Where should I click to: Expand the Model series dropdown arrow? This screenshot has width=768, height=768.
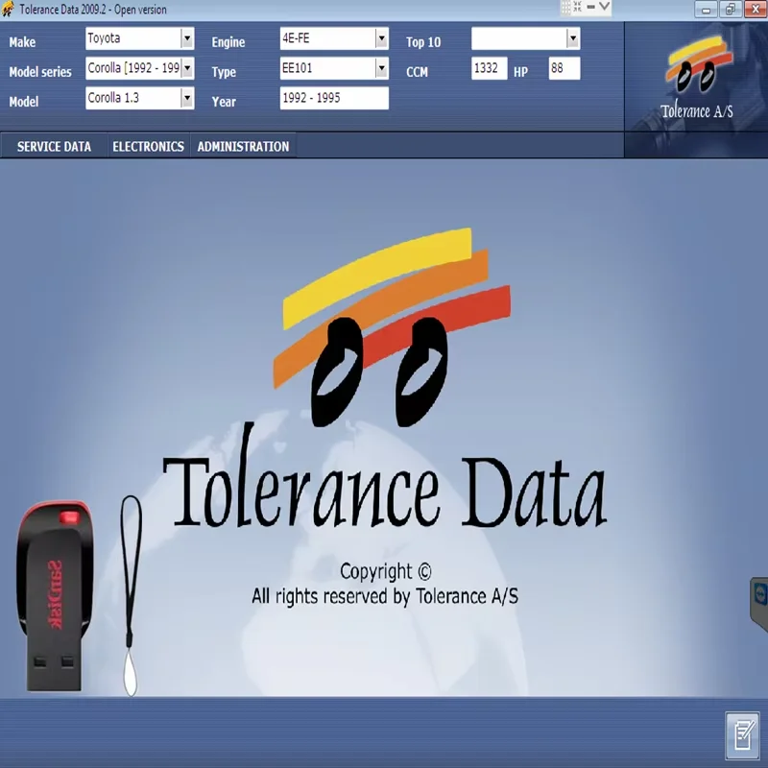[x=187, y=68]
